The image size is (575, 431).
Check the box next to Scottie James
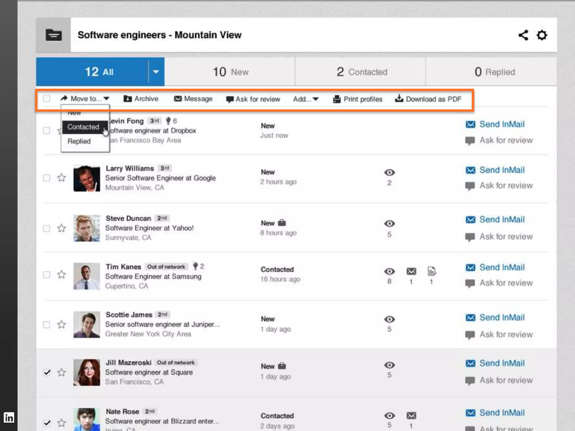click(47, 325)
